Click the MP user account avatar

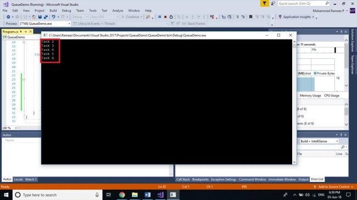pos(353,10)
